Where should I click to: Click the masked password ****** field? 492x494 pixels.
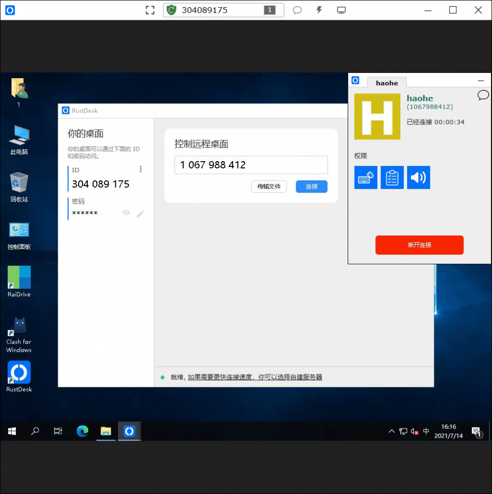(x=85, y=213)
